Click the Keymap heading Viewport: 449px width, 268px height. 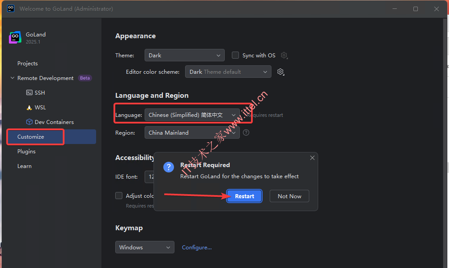coord(129,228)
